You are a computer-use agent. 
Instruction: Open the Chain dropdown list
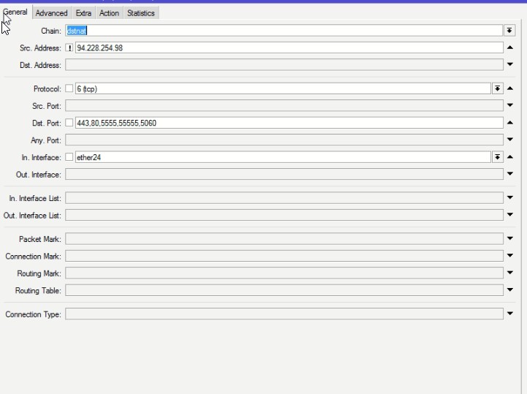(509, 31)
